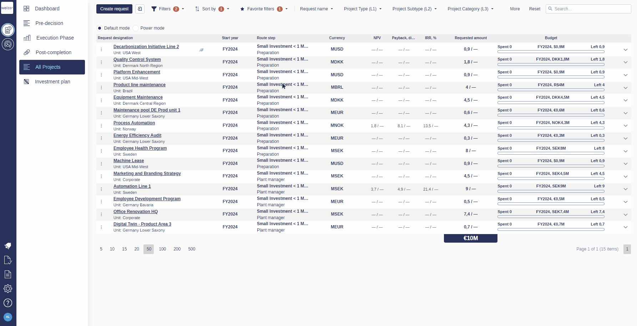Click budget progress bar of Employee Health Program

(551, 153)
